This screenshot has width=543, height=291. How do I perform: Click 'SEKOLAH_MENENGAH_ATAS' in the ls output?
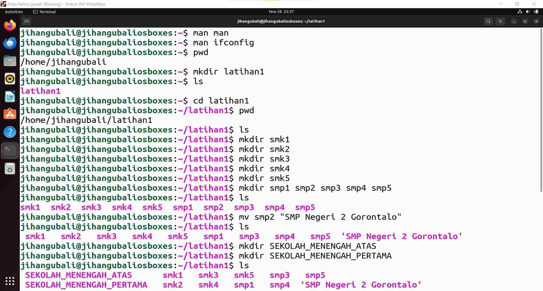[x=78, y=275]
